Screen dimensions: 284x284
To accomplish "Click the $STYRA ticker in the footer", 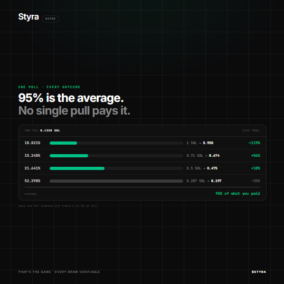I will 259,272.
